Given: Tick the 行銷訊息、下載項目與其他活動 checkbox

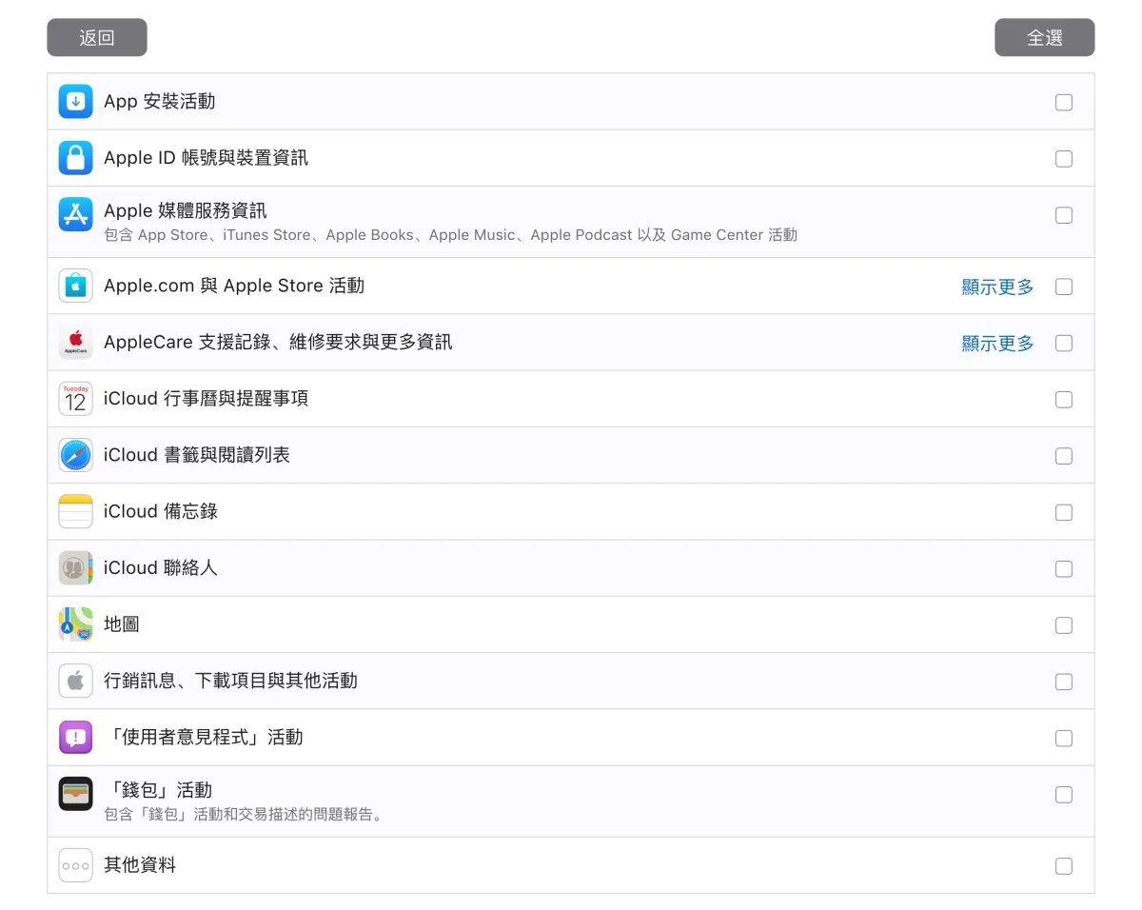Looking at the screenshot, I should pos(1064,682).
